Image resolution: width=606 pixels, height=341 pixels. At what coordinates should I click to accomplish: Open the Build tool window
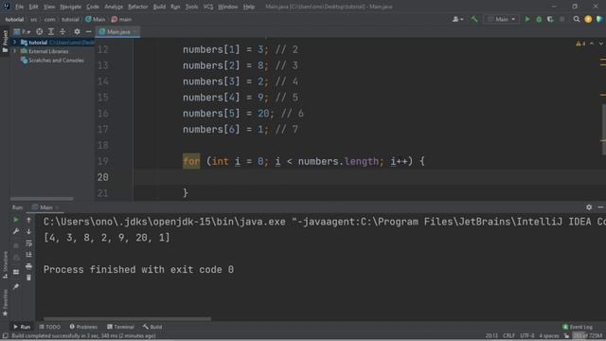click(152, 327)
